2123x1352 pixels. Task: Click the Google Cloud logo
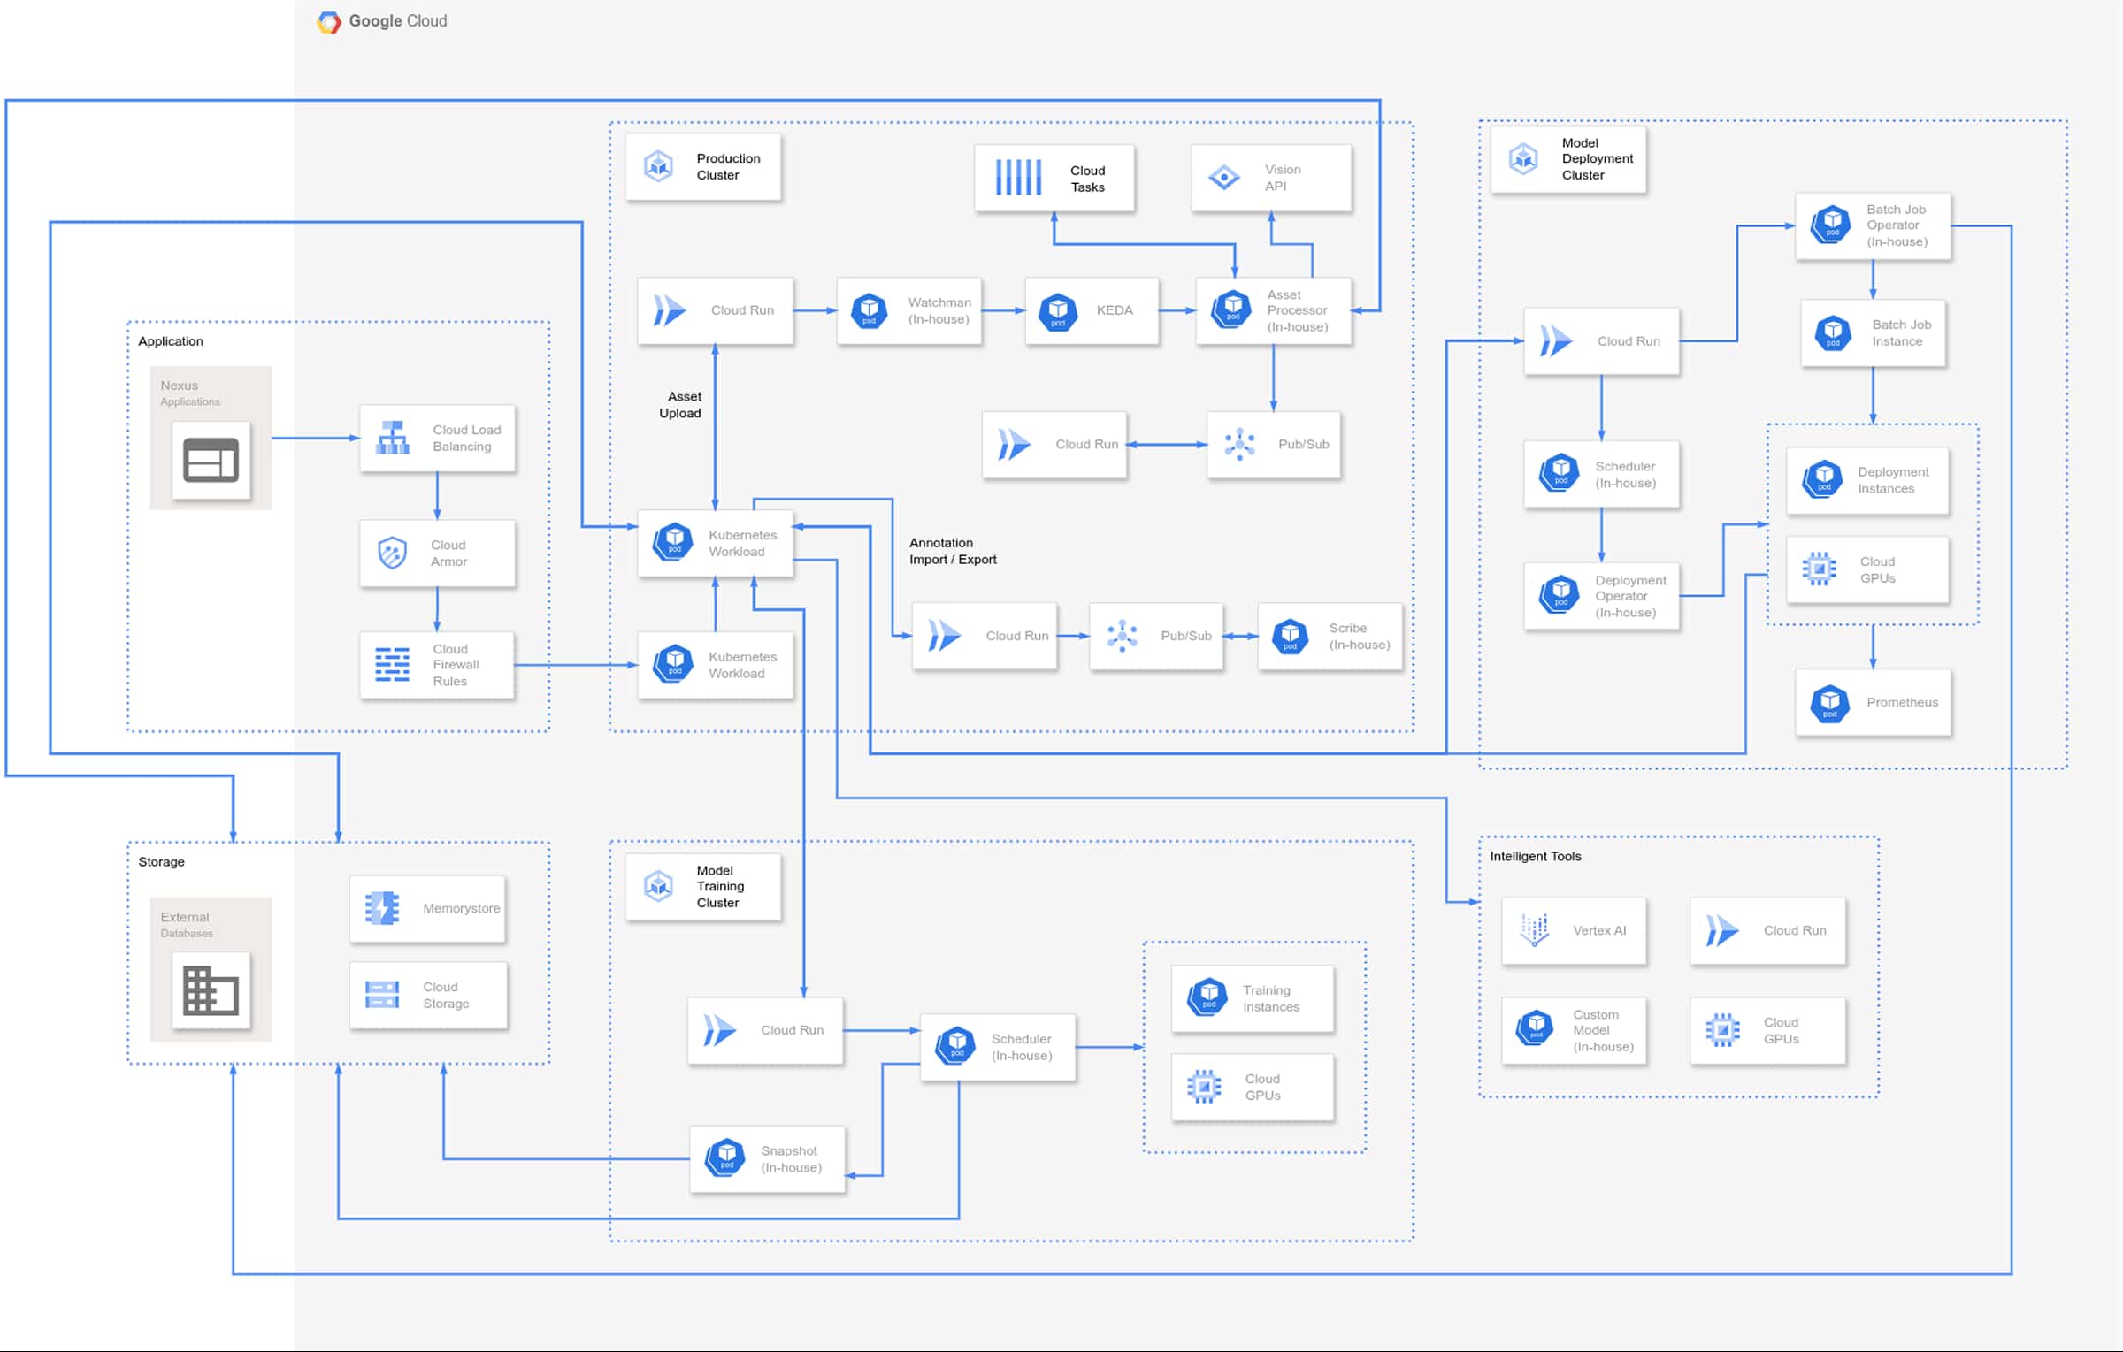(x=329, y=20)
